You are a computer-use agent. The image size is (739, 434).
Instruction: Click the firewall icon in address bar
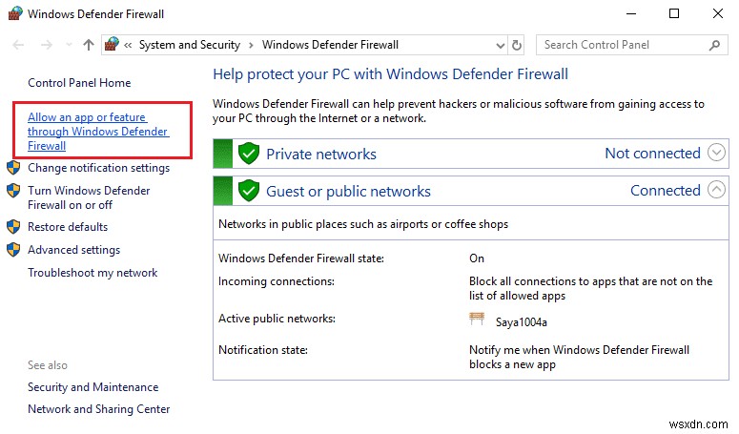[x=113, y=44]
